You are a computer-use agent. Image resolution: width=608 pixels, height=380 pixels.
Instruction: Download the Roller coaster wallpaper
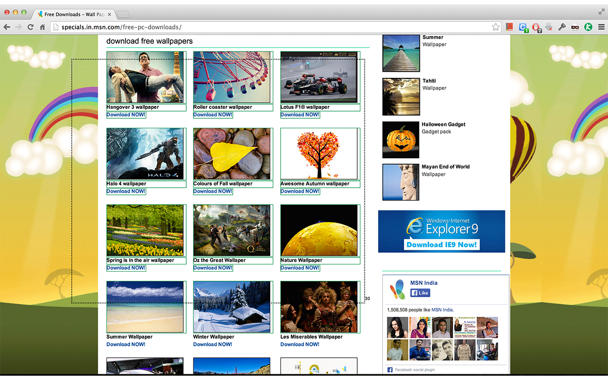213,114
